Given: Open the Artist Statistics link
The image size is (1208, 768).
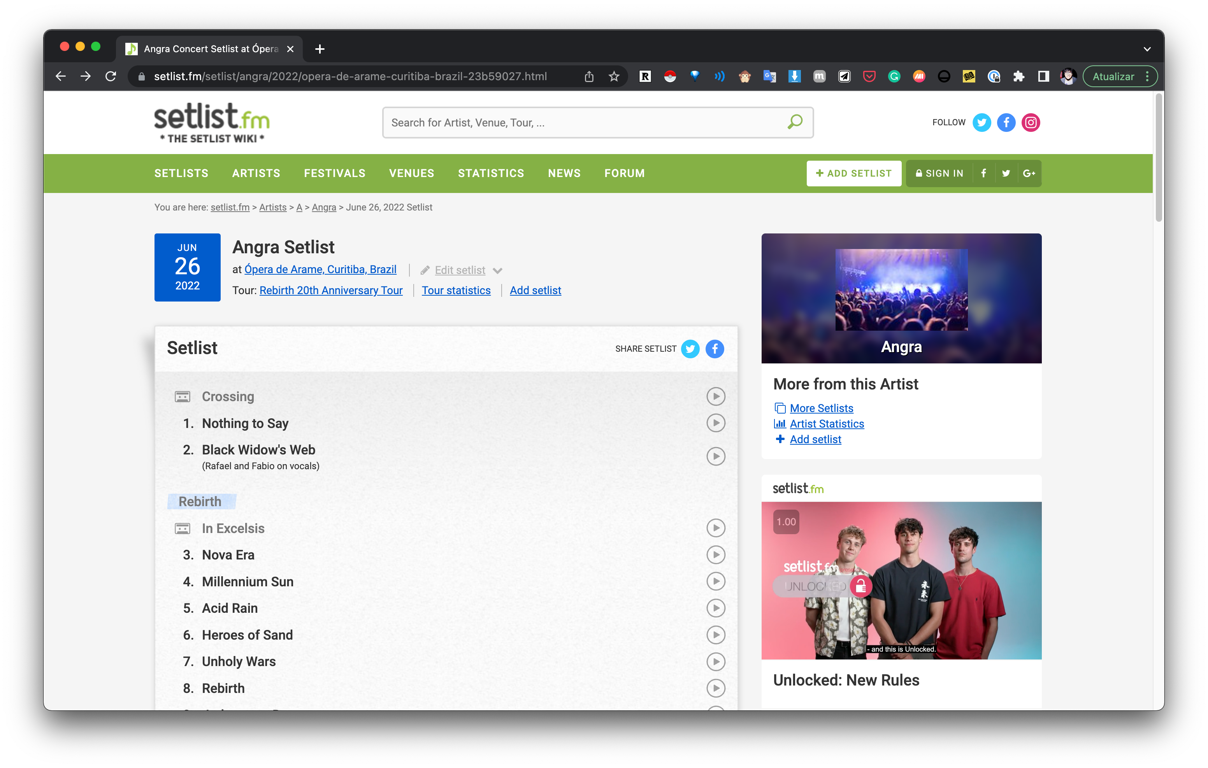Looking at the screenshot, I should tap(827, 423).
